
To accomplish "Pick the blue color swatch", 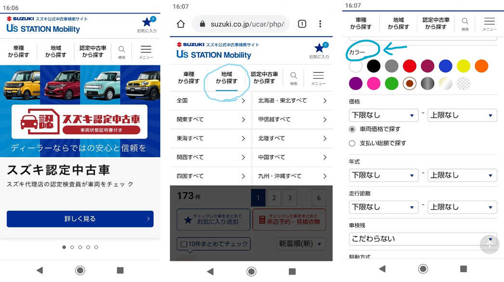I will (445, 66).
